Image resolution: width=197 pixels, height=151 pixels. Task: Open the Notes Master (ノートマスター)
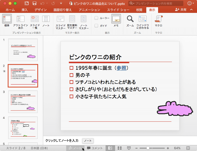tap(84, 19)
